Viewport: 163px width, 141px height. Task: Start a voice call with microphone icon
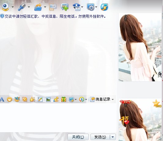point(22,7)
